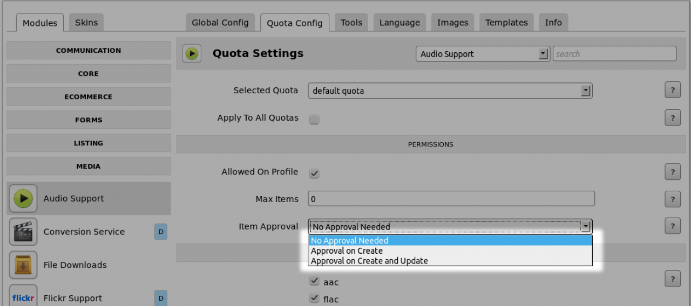Click the Max Items input field

tap(451, 199)
